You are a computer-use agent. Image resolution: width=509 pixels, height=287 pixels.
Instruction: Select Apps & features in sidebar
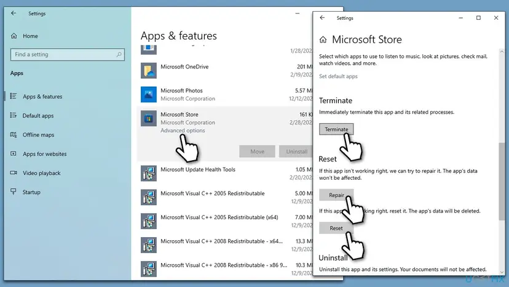pos(42,97)
